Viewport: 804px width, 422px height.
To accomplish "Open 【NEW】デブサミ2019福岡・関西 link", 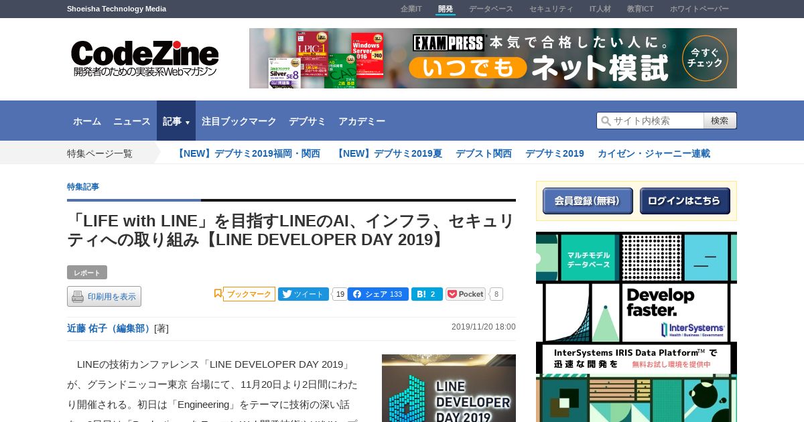I will tap(247, 153).
